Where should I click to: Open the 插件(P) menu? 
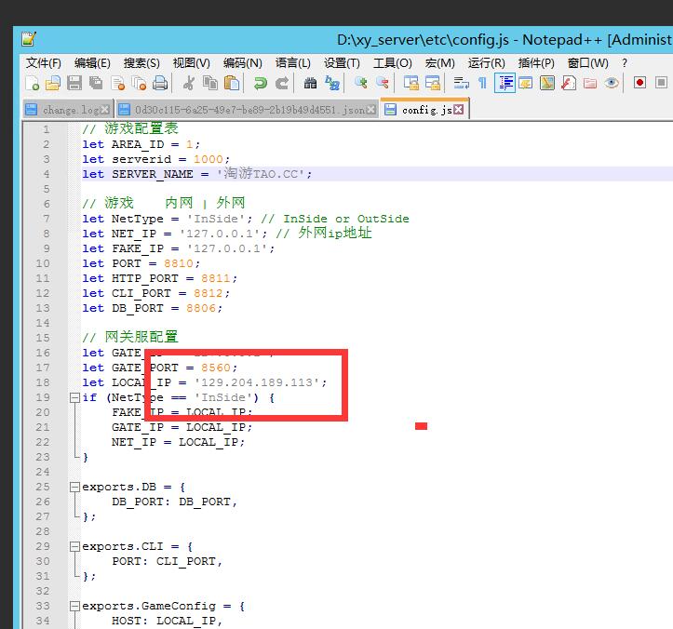coord(535,63)
